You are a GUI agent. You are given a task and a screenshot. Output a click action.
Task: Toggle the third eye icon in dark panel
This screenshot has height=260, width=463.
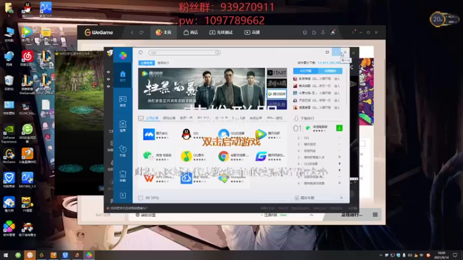click(108, 86)
